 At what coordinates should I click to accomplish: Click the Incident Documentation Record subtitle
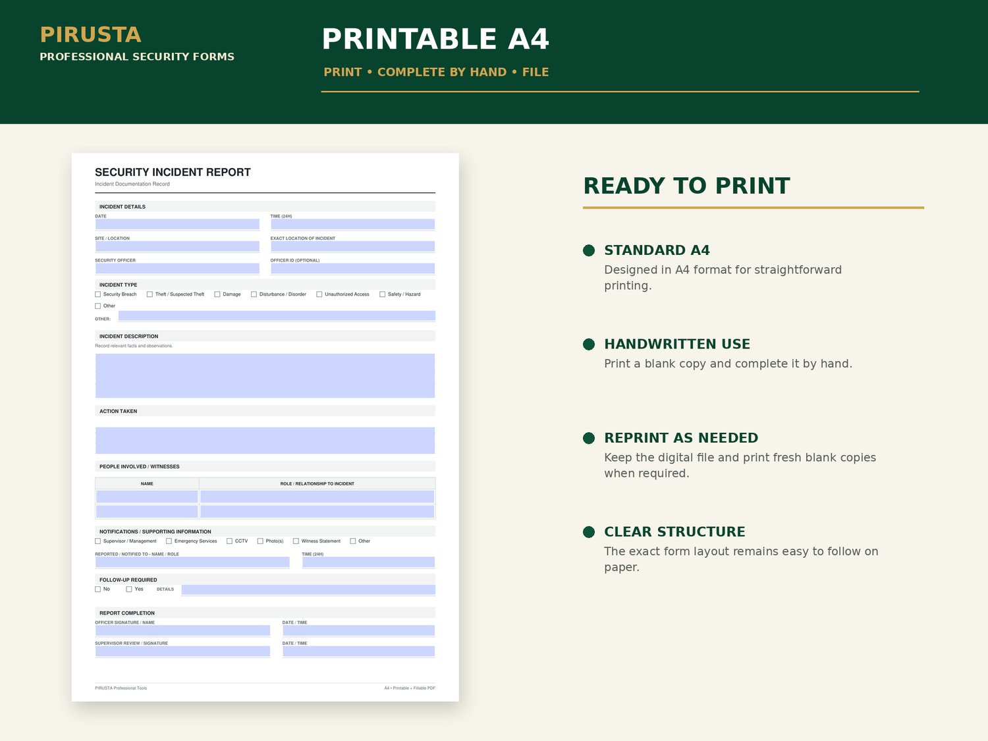point(132,184)
